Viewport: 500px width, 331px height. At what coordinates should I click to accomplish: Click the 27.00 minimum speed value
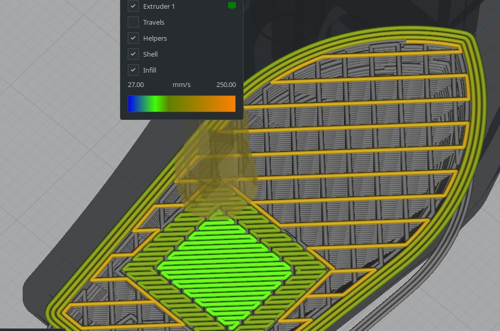(x=135, y=85)
